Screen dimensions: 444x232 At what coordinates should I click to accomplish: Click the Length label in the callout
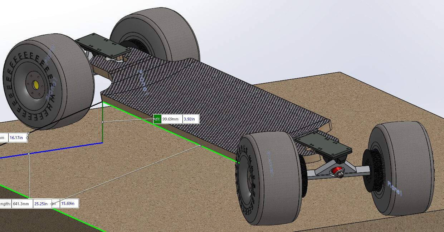pyautogui.click(x=5, y=204)
